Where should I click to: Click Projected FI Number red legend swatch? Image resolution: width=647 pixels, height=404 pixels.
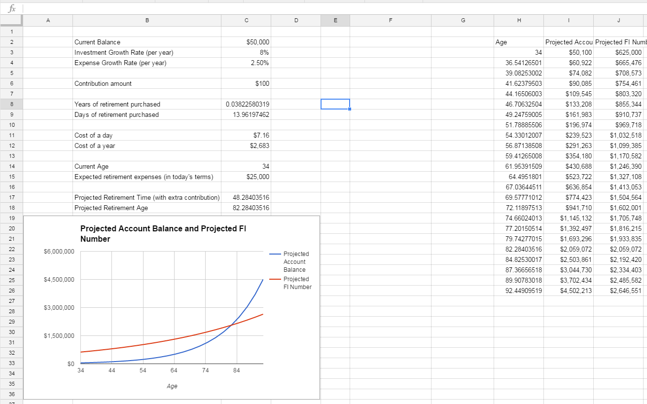coord(275,279)
